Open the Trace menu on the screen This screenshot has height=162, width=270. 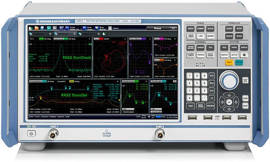click(x=37, y=117)
